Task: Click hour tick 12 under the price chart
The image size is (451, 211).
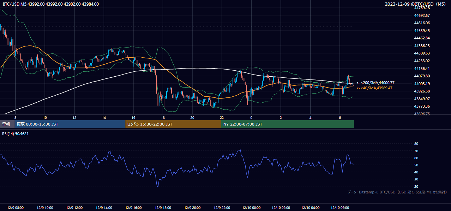Action: pyautogui.click(x=74, y=117)
